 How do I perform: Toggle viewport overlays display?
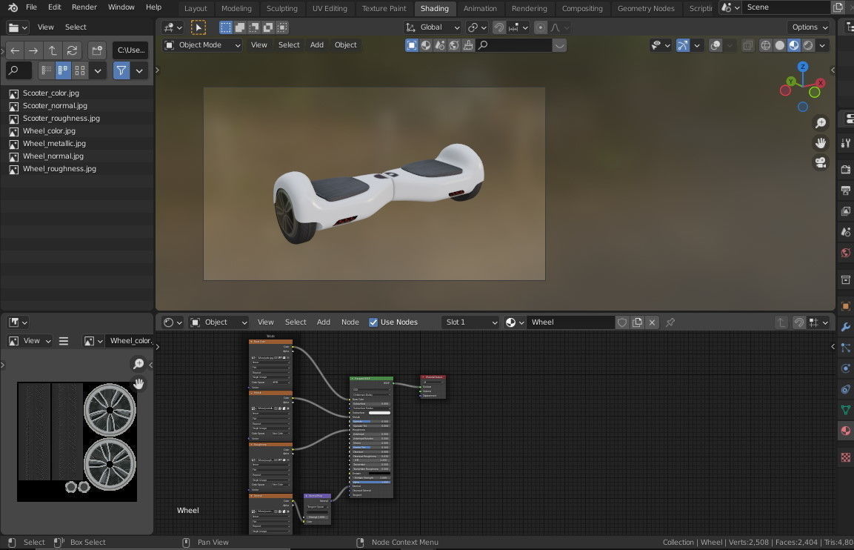tap(715, 45)
